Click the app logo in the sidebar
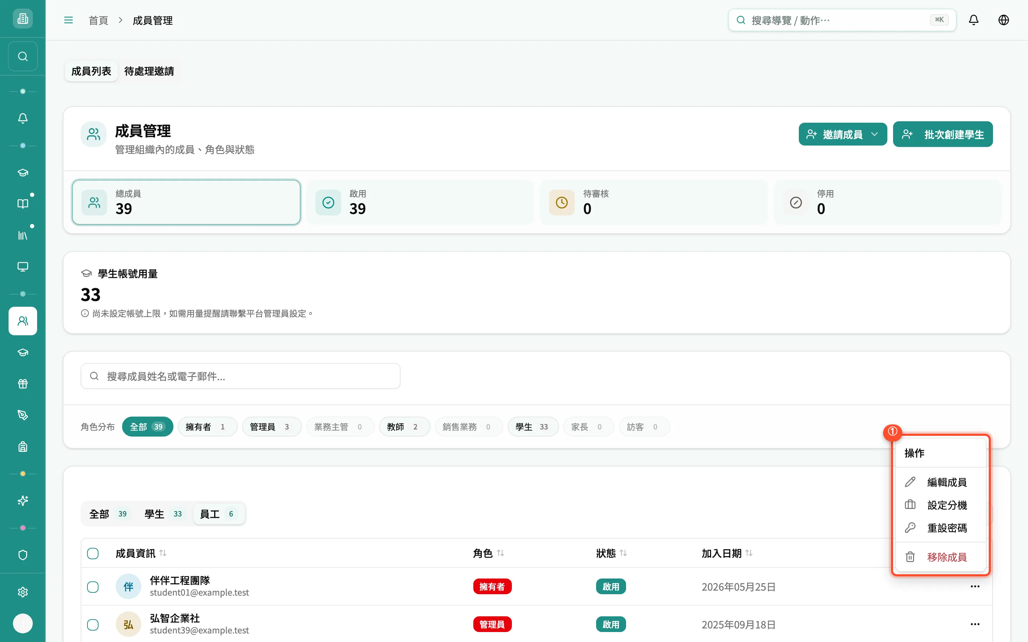The height and width of the screenshot is (642, 1028). tap(22, 19)
